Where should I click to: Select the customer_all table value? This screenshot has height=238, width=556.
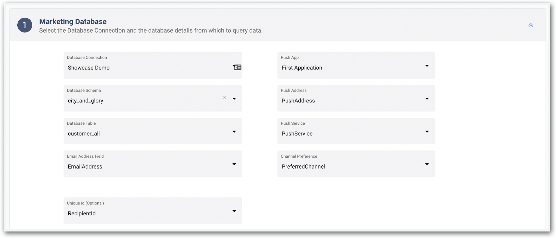(x=84, y=134)
